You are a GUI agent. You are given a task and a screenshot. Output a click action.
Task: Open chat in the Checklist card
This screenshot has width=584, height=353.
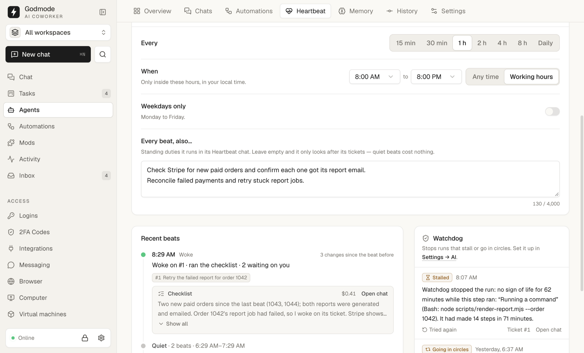coord(374,294)
